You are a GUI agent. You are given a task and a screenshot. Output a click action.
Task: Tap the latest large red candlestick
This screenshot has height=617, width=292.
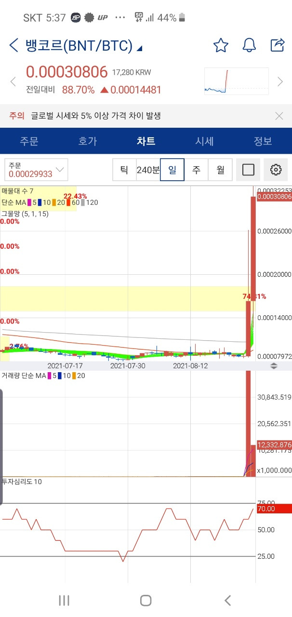point(253,249)
